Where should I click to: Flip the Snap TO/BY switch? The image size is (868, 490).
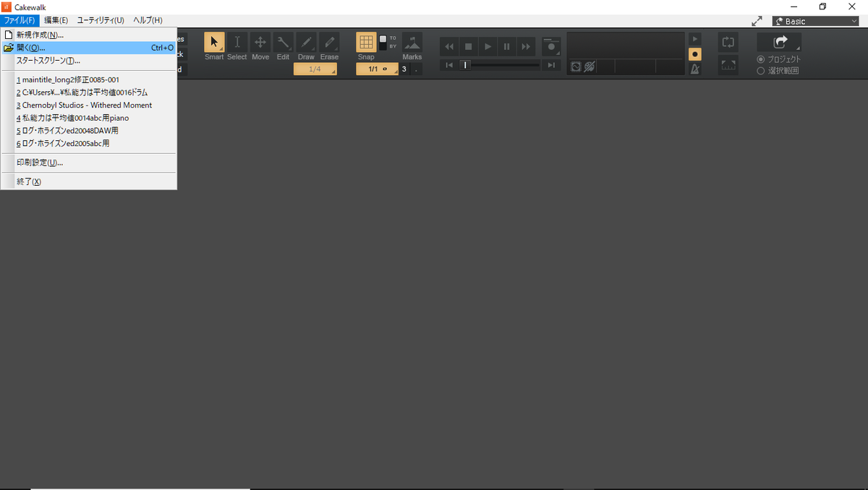point(383,42)
